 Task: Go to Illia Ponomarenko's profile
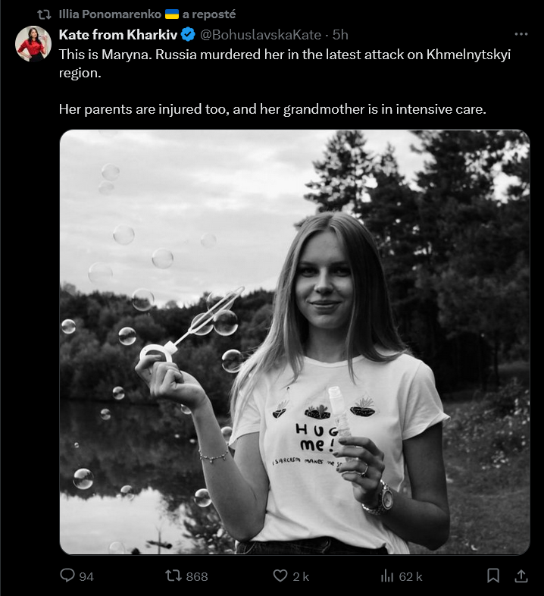pyautogui.click(x=110, y=14)
